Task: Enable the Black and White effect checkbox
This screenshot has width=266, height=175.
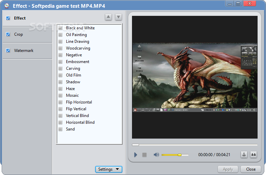Action: (60, 28)
